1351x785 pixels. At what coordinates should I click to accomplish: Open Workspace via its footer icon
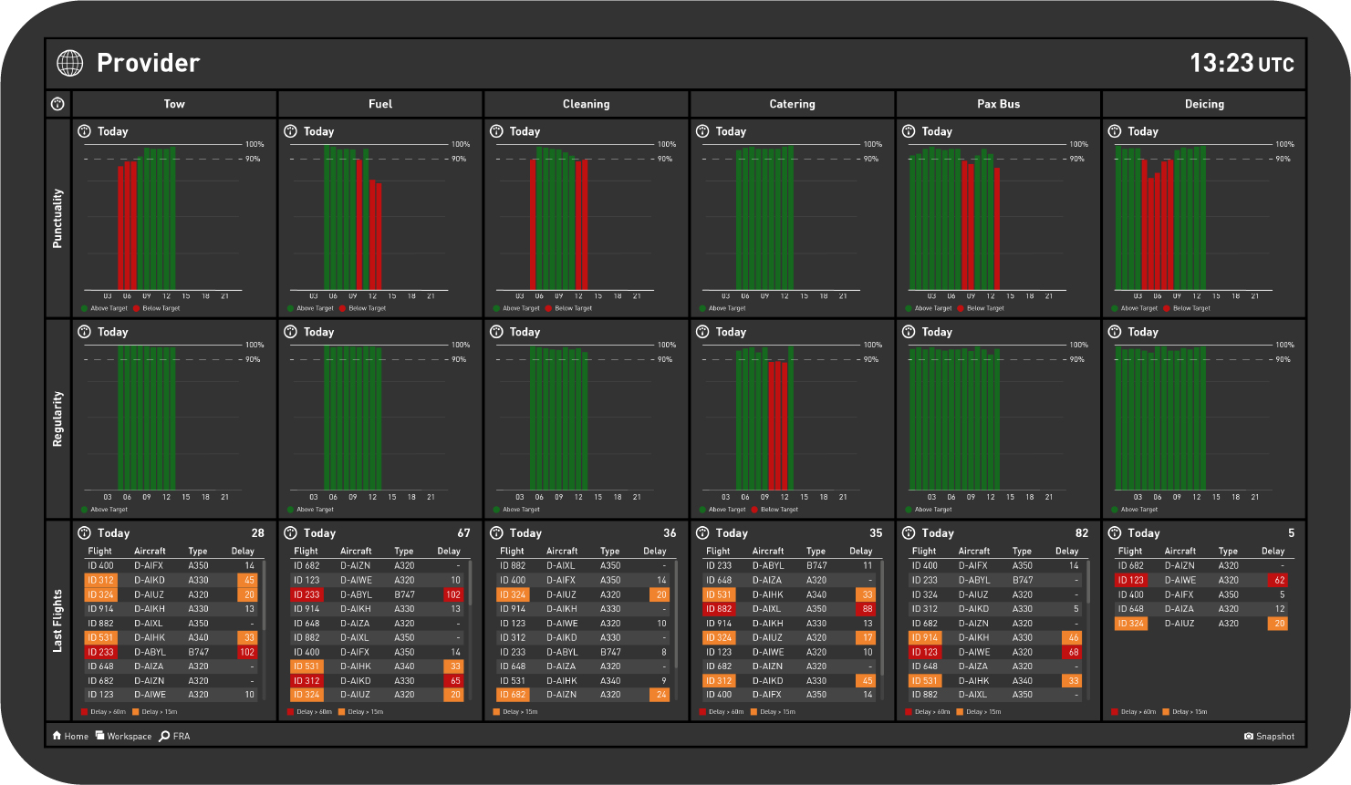pyautogui.click(x=99, y=736)
